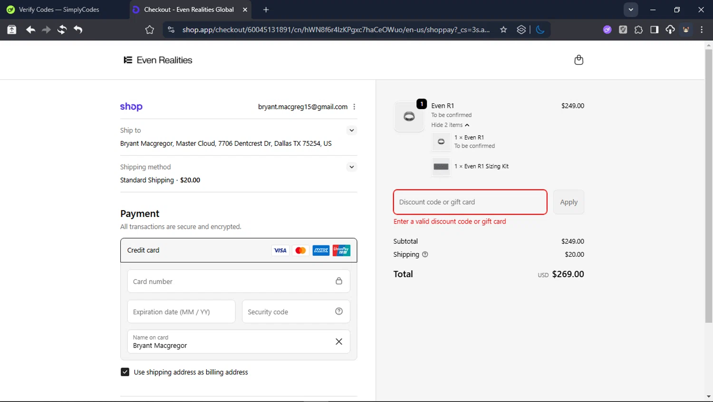Click the browser address bar URL
This screenshot has width=713, height=402.
336,29
